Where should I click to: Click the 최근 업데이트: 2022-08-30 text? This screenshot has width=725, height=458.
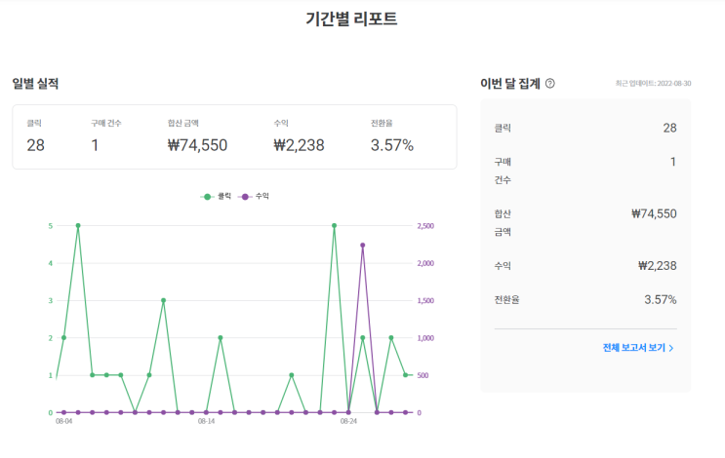pos(653,84)
